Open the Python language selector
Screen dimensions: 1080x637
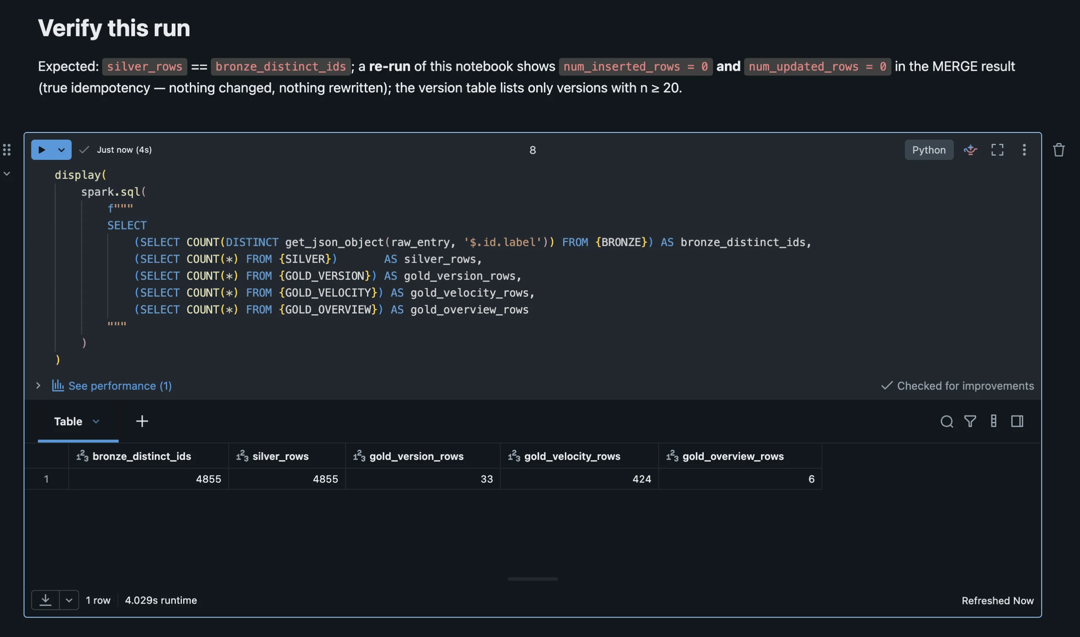coord(929,150)
